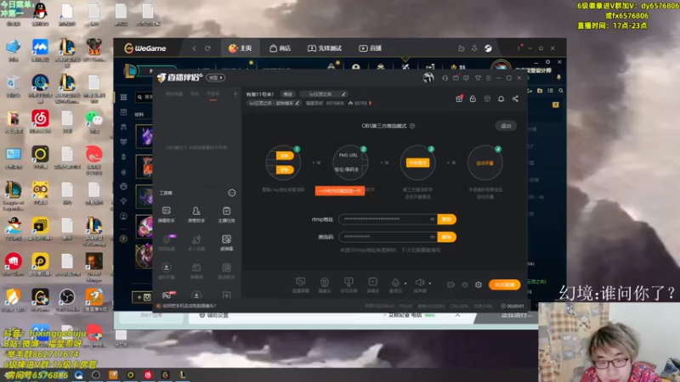Collapse the 工具箱 toolbox section
Image resolution: width=680 pixels, height=382 pixels.
coord(232,193)
